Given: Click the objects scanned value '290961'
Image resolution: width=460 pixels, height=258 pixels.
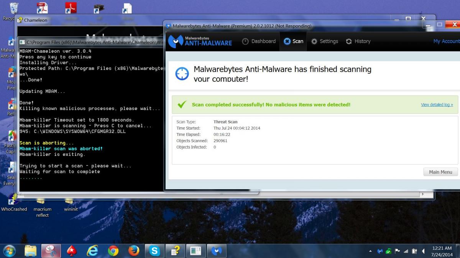Looking at the screenshot, I should [220, 141].
